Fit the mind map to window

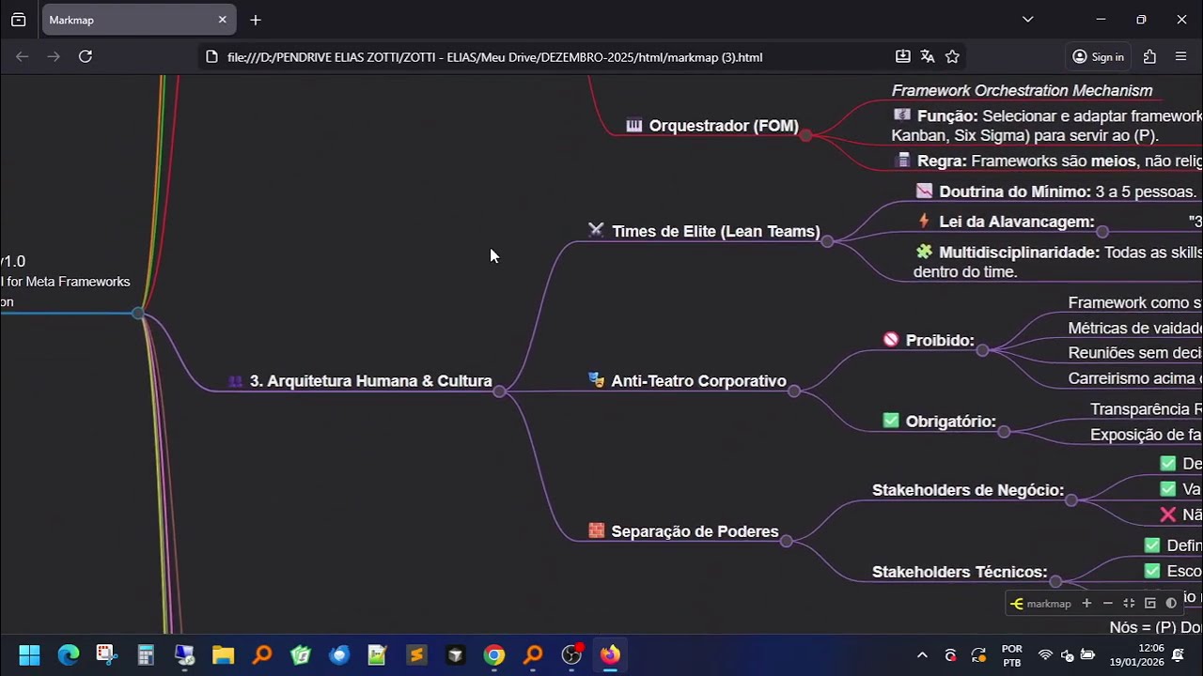pos(1129,604)
